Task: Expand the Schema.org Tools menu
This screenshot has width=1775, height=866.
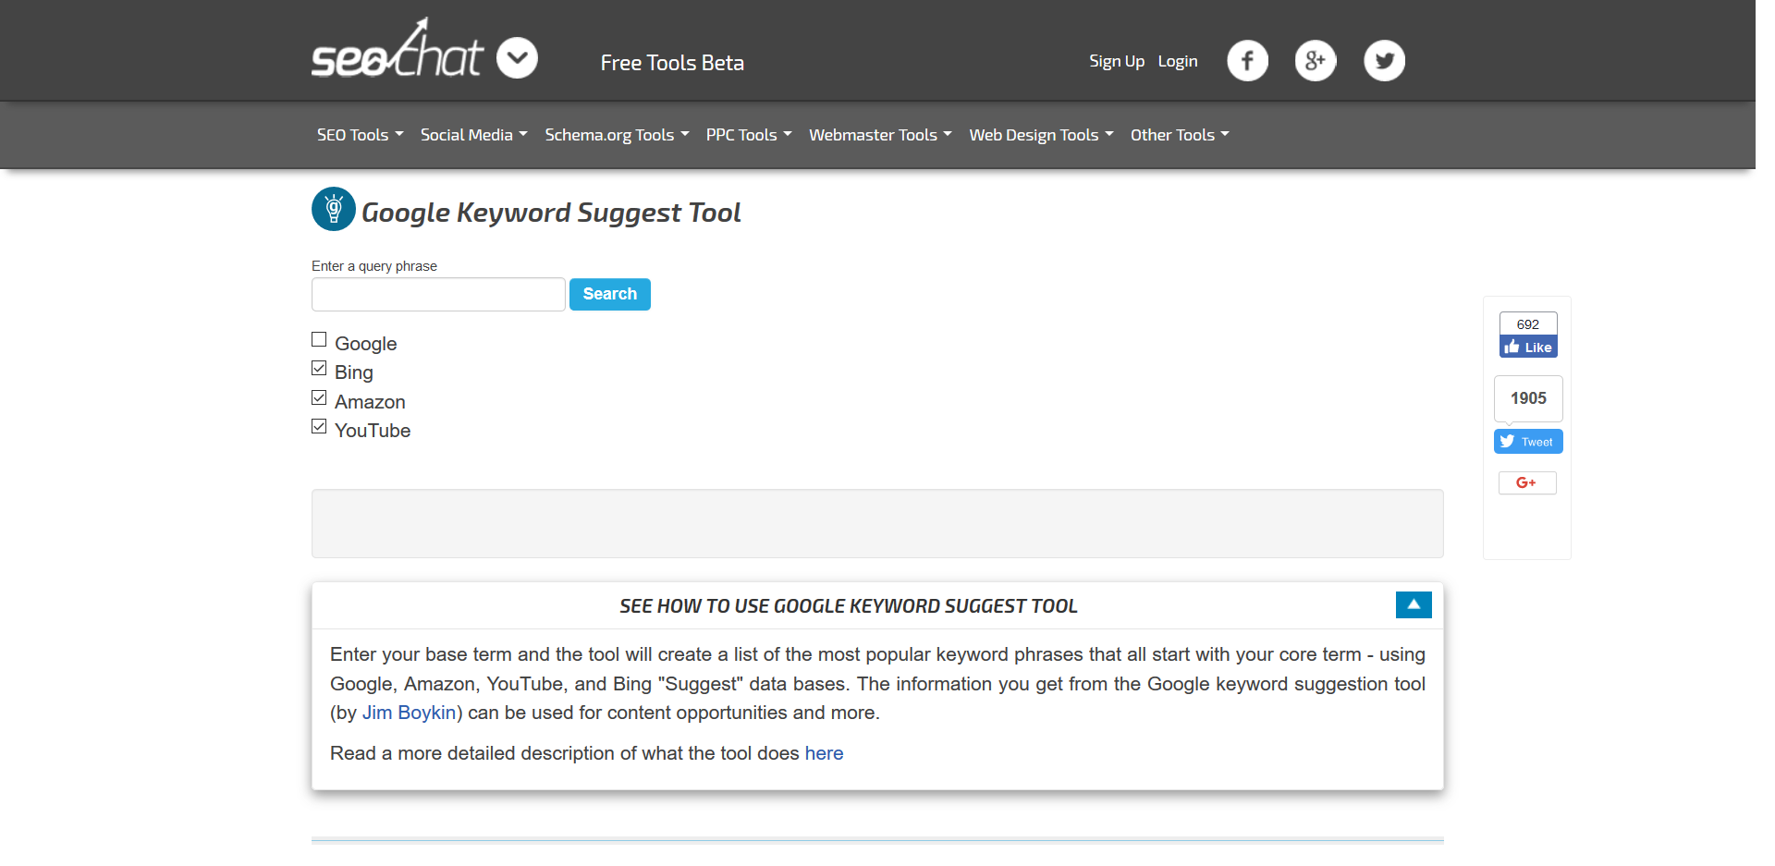Action: point(617,135)
